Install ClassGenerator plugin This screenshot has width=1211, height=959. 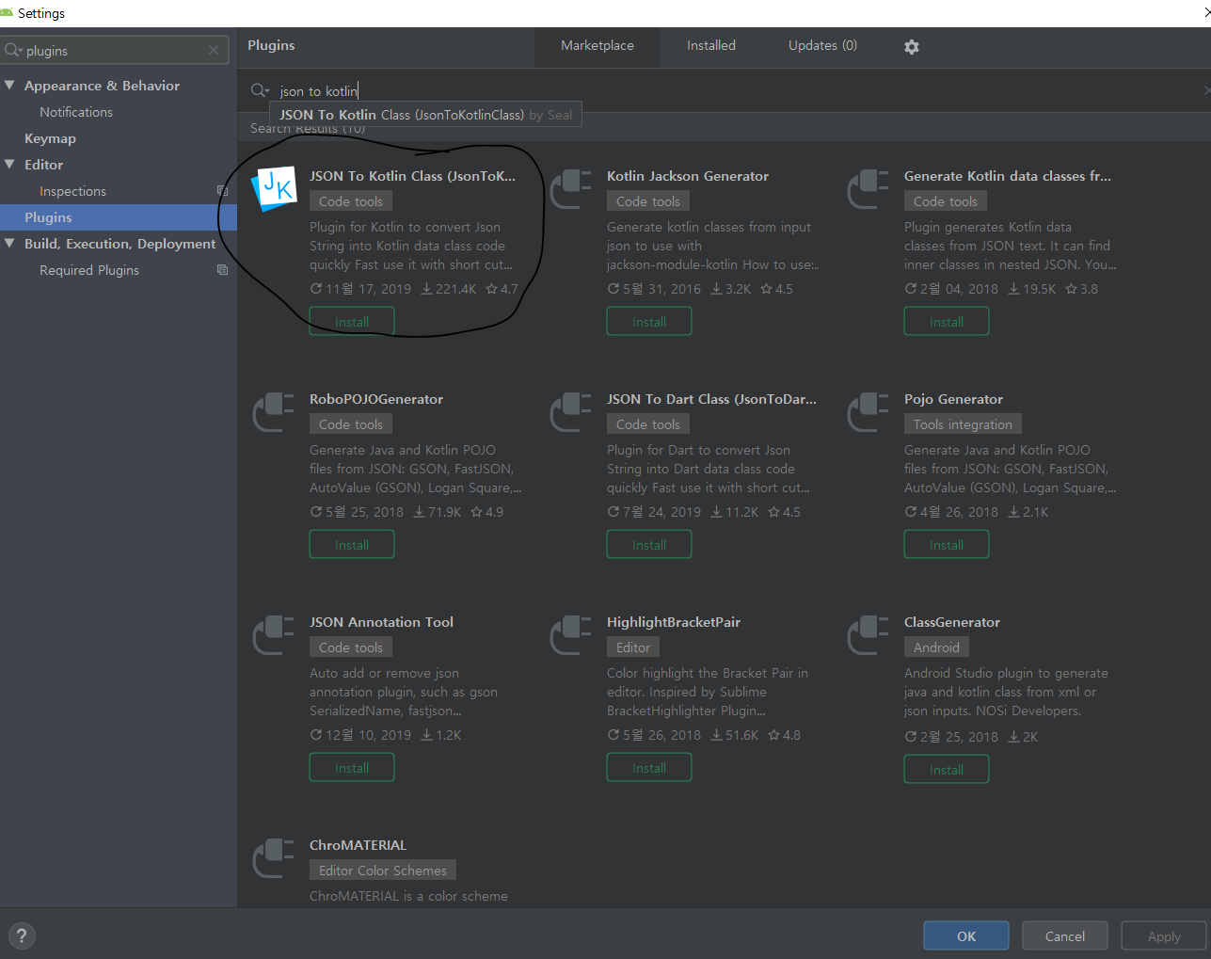click(x=947, y=770)
